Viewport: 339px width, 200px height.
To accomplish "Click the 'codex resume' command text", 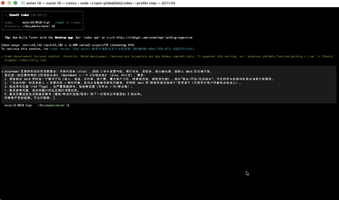I will [x=60, y=49].
